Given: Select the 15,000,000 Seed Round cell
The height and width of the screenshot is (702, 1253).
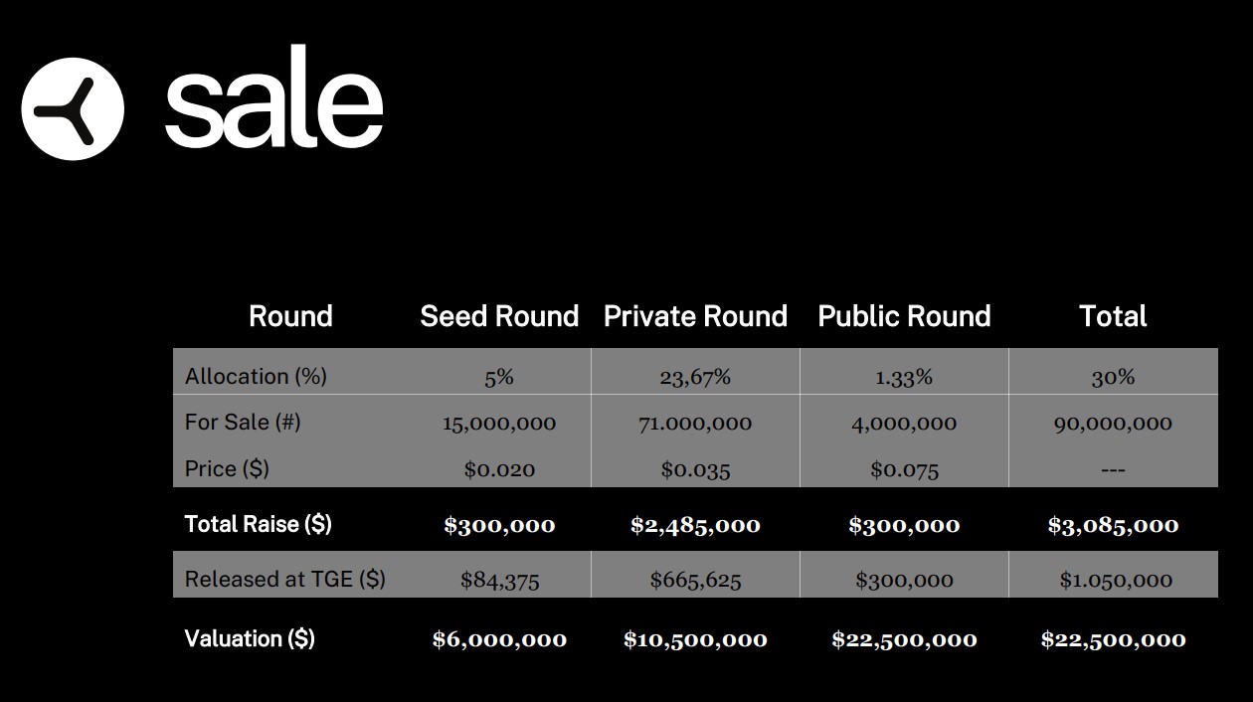Looking at the screenshot, I should (499, 423).
